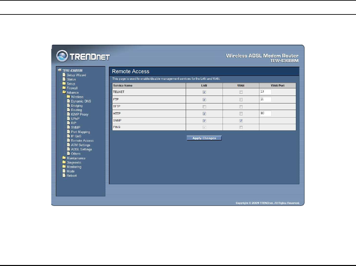Viewport: 356px width, 266px height.
Task: Disable TELNET on LAN checkbox
Action: [x=204, y=92]
